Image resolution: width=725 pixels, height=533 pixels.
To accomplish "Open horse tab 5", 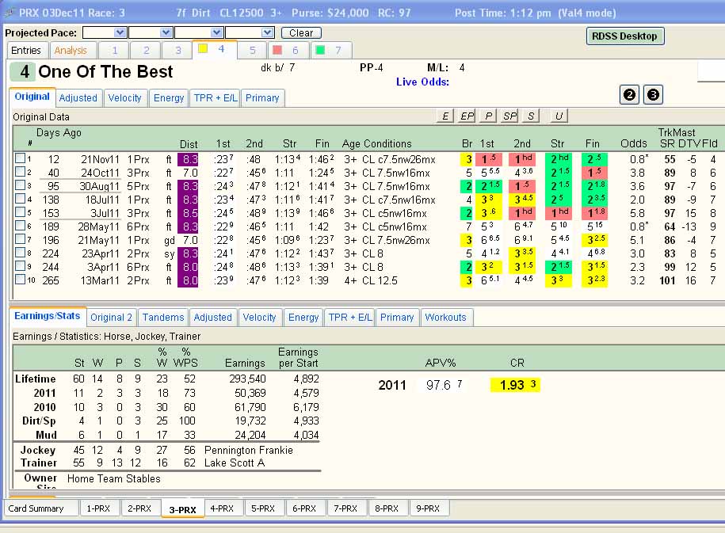I will coord(253,51).
